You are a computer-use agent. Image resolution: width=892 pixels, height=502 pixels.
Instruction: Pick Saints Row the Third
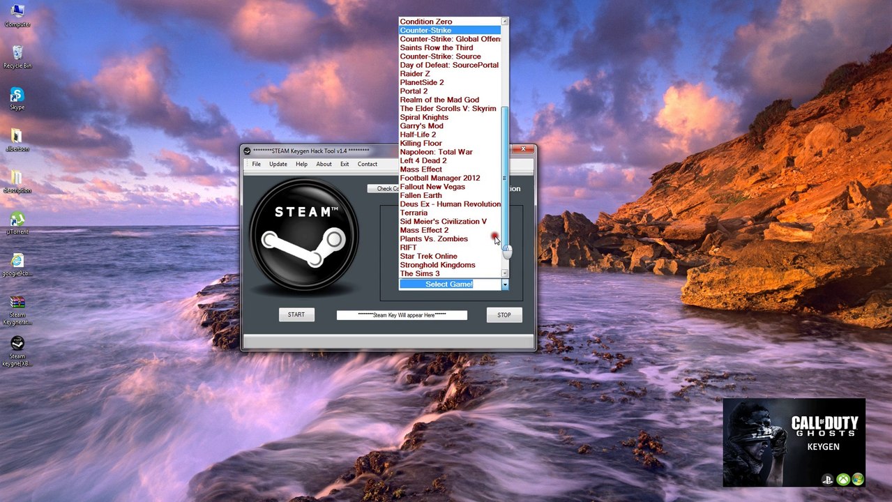click(450, 48)
